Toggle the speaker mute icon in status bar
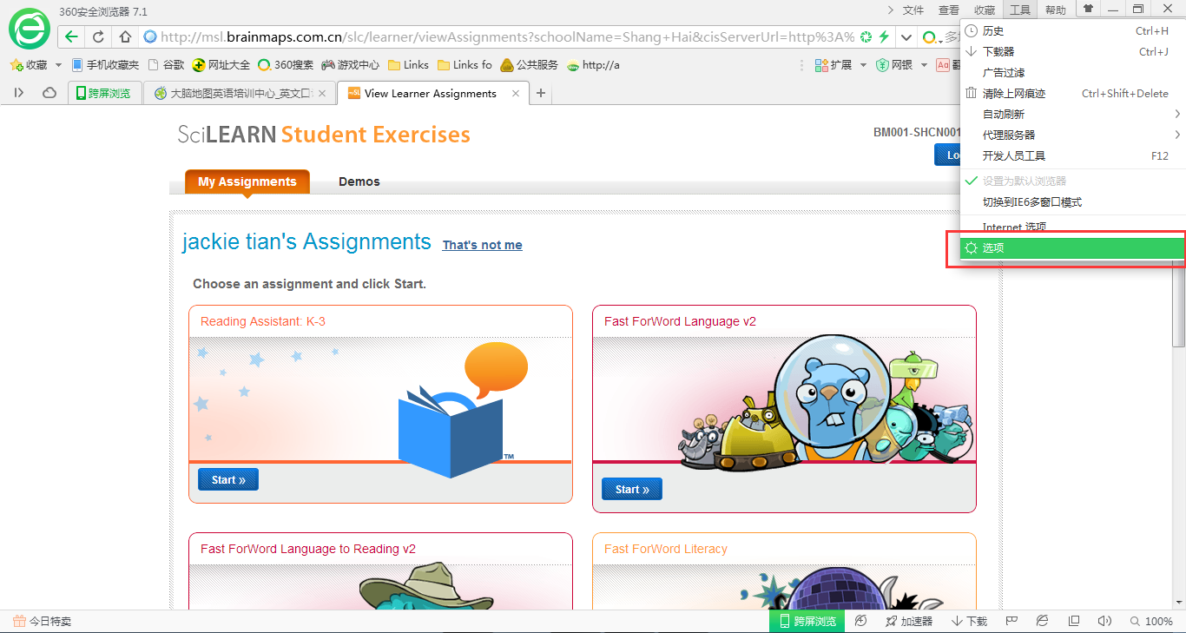The height and width of the screenshot is (633, 1186). (x=1104, y=622)
